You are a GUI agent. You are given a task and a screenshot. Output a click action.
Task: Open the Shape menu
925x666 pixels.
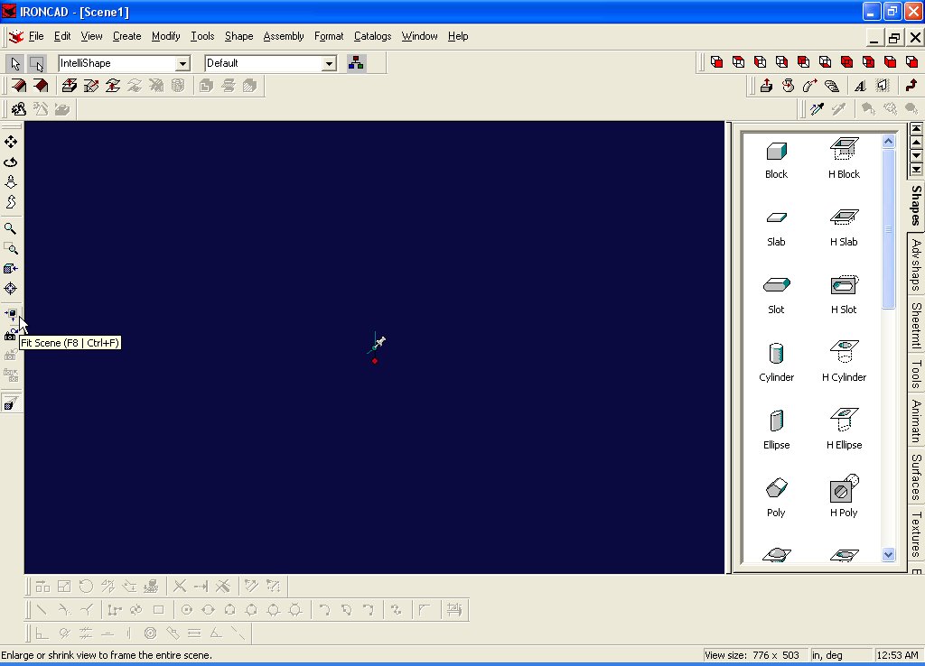pos(238,36)
